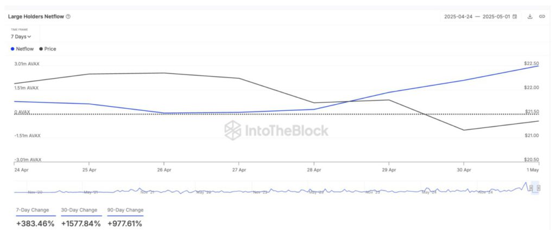Click the end date 2025-05-01 field
Image resolution: width=556 pixels, height=230 pixels.
click(x=496, y=17)
